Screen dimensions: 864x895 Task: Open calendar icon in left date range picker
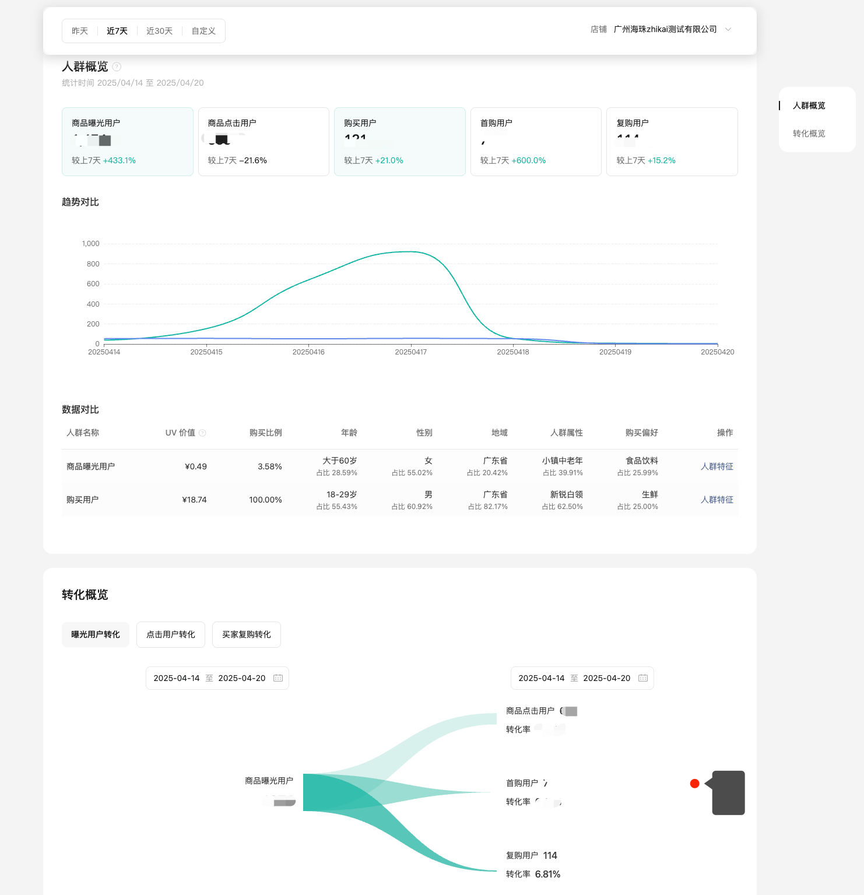[x=278, y=678]
